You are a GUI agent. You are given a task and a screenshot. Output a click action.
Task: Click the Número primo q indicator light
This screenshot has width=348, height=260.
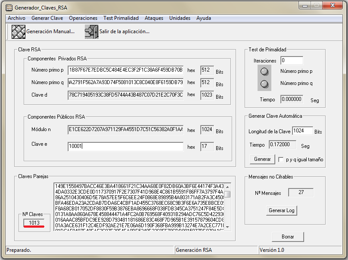pyautogui.click(x=264, y=84)
